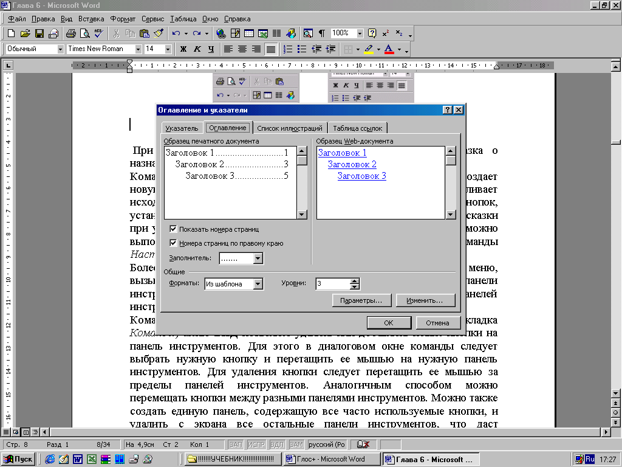Screen dimensions: 622x467
Task: Switch to the Таблица ссылок tab
Action: pyautogui.click(x=357, y=128)
